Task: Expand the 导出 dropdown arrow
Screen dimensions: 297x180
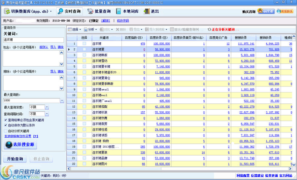Action: point(141,29)
